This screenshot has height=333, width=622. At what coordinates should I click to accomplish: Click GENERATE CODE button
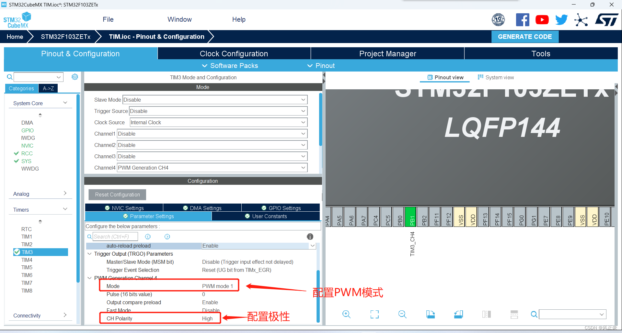pyautogui.click(x=525, y=37)
